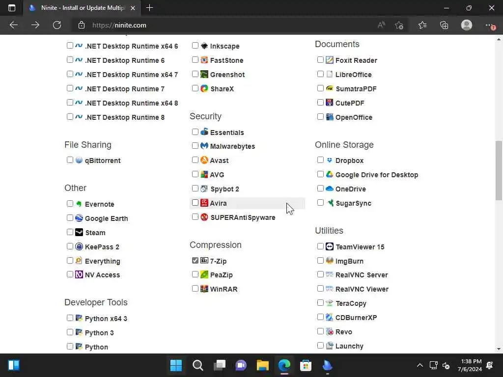Click the ShareX app icon
Viewport: 503px width, 377px height.
(x=204, y=88)
